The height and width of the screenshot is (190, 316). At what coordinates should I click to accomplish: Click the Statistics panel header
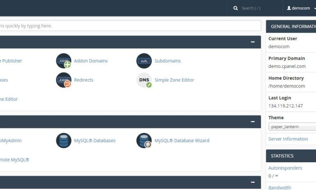coord(291,156)
